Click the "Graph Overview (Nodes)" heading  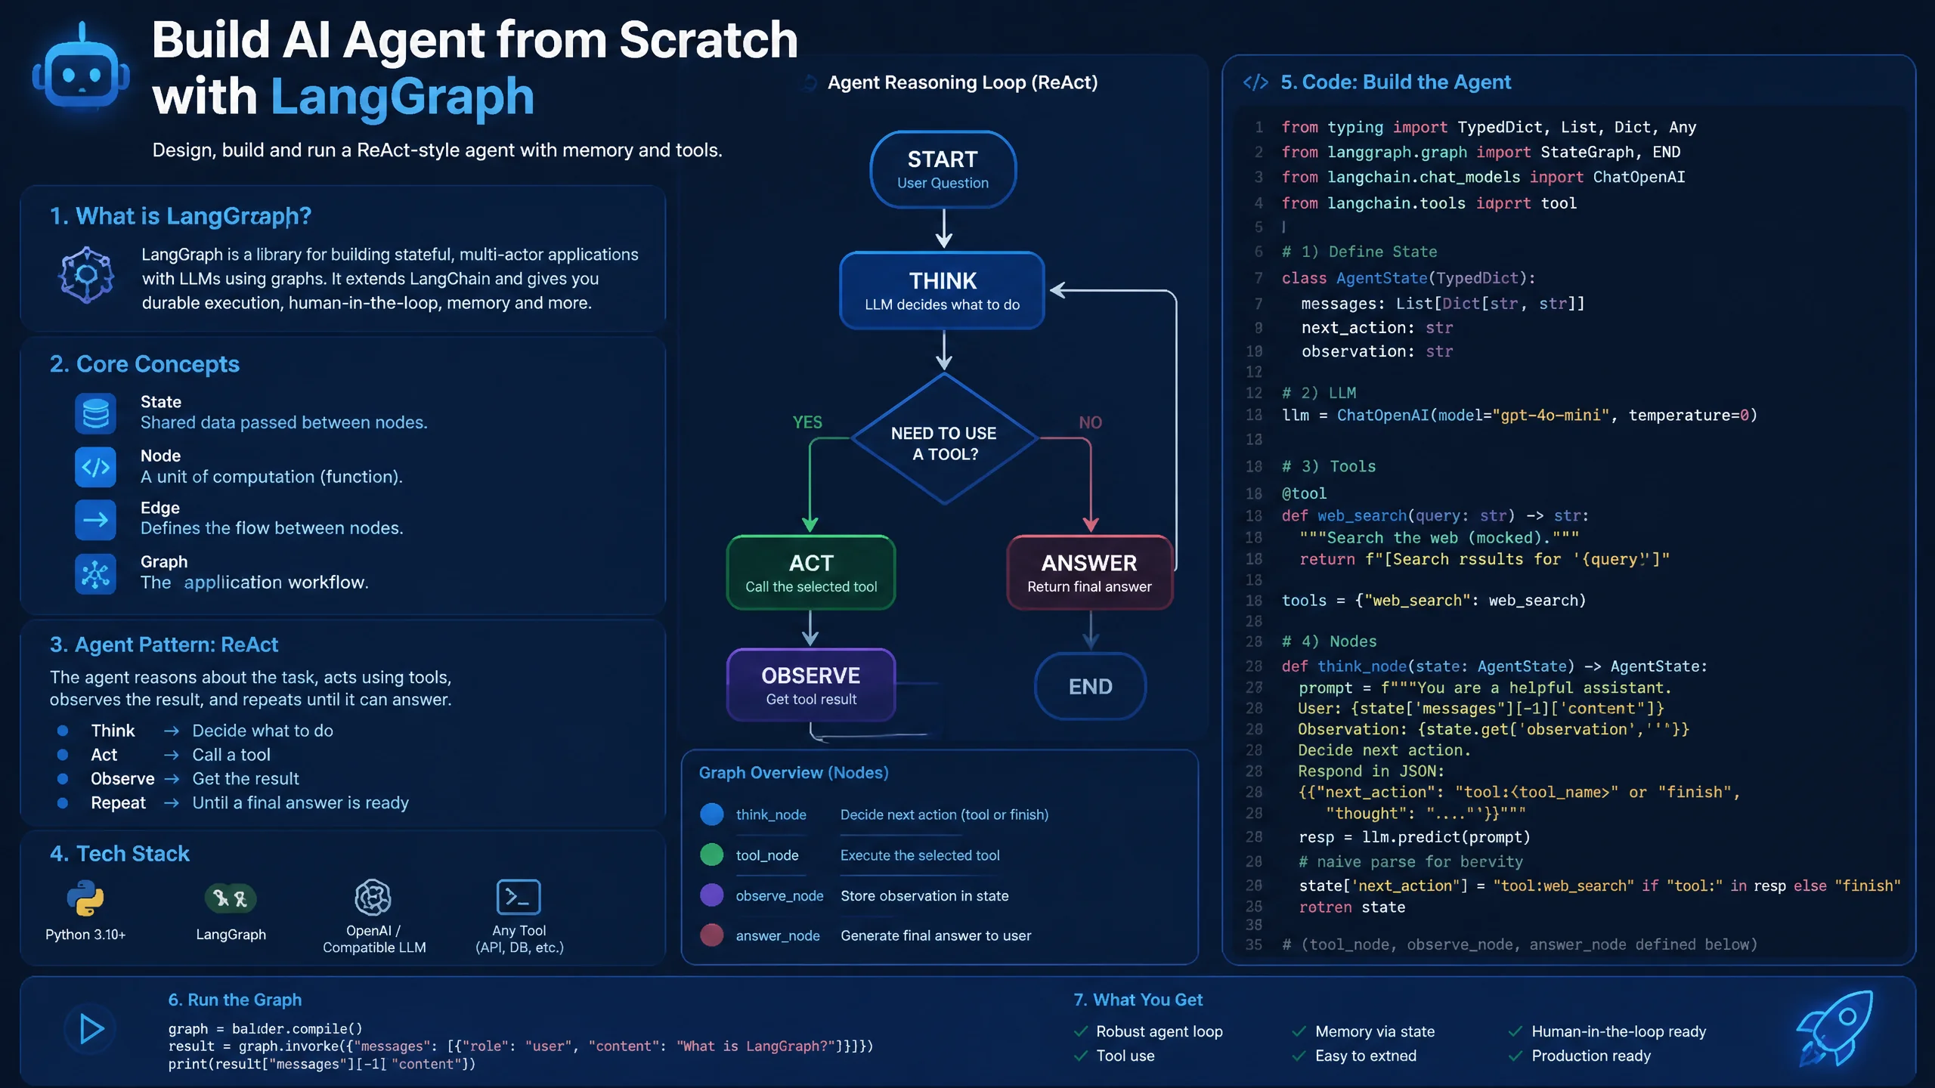(794, 773)
